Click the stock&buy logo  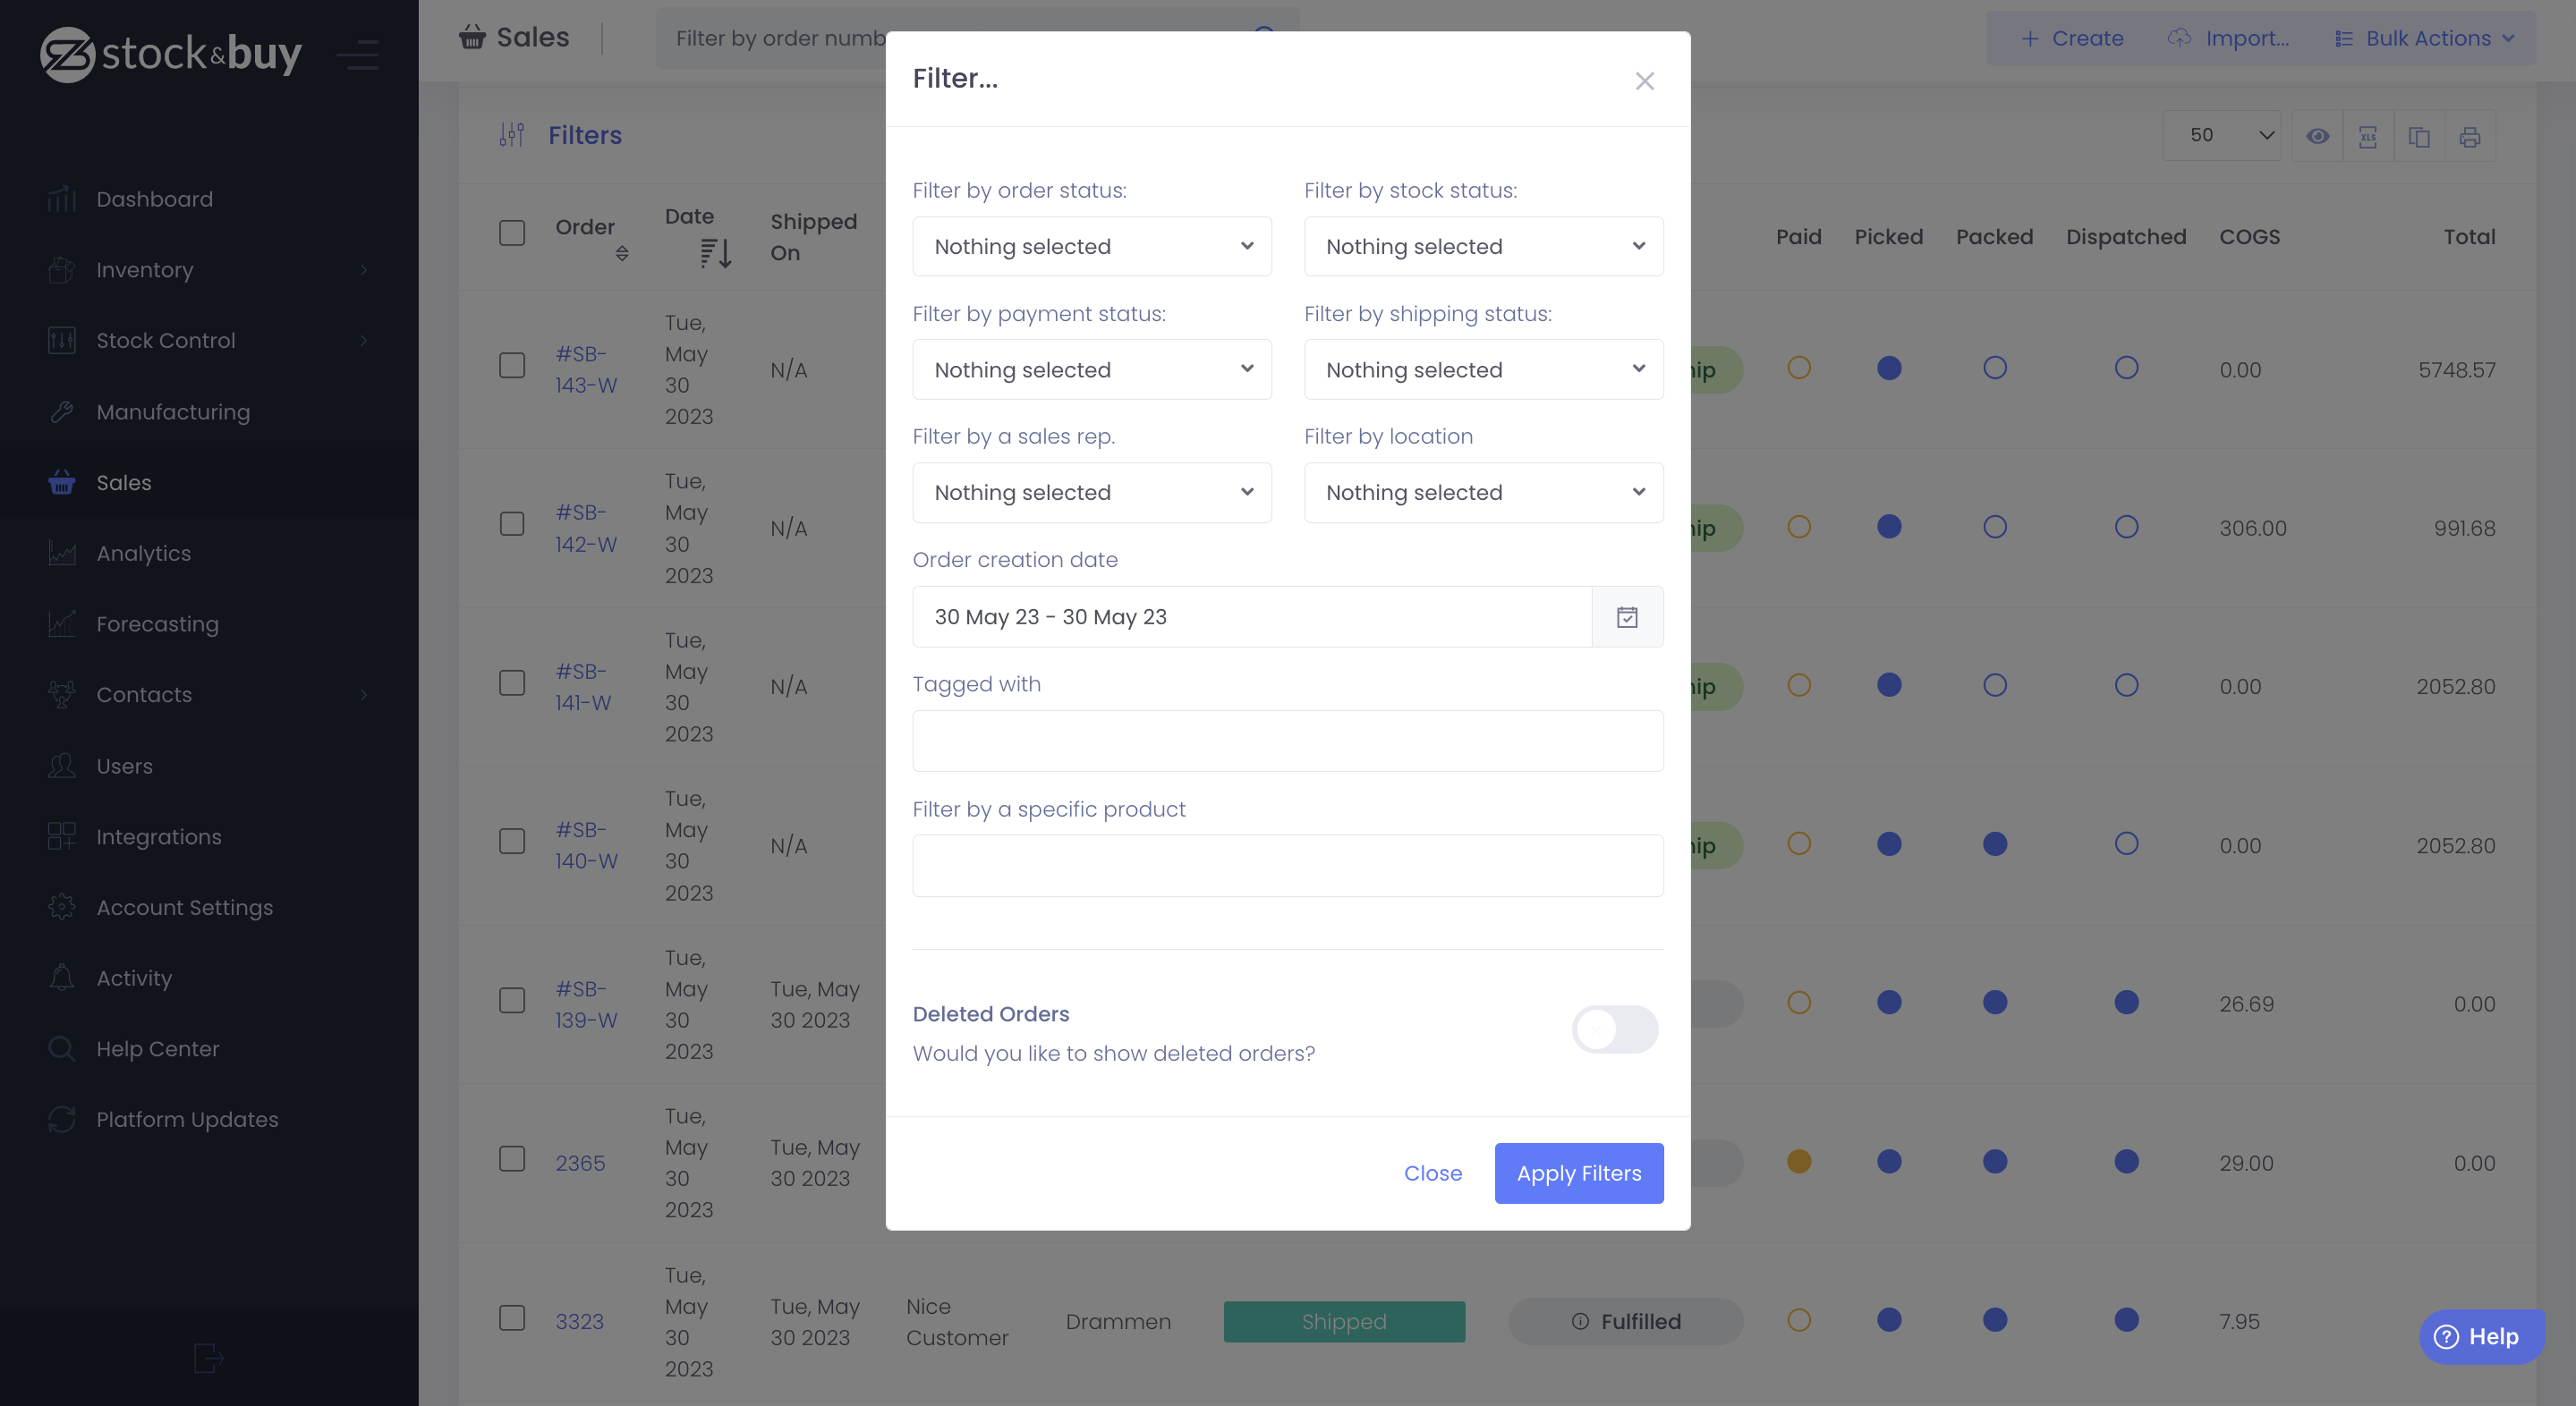[171, 54]
